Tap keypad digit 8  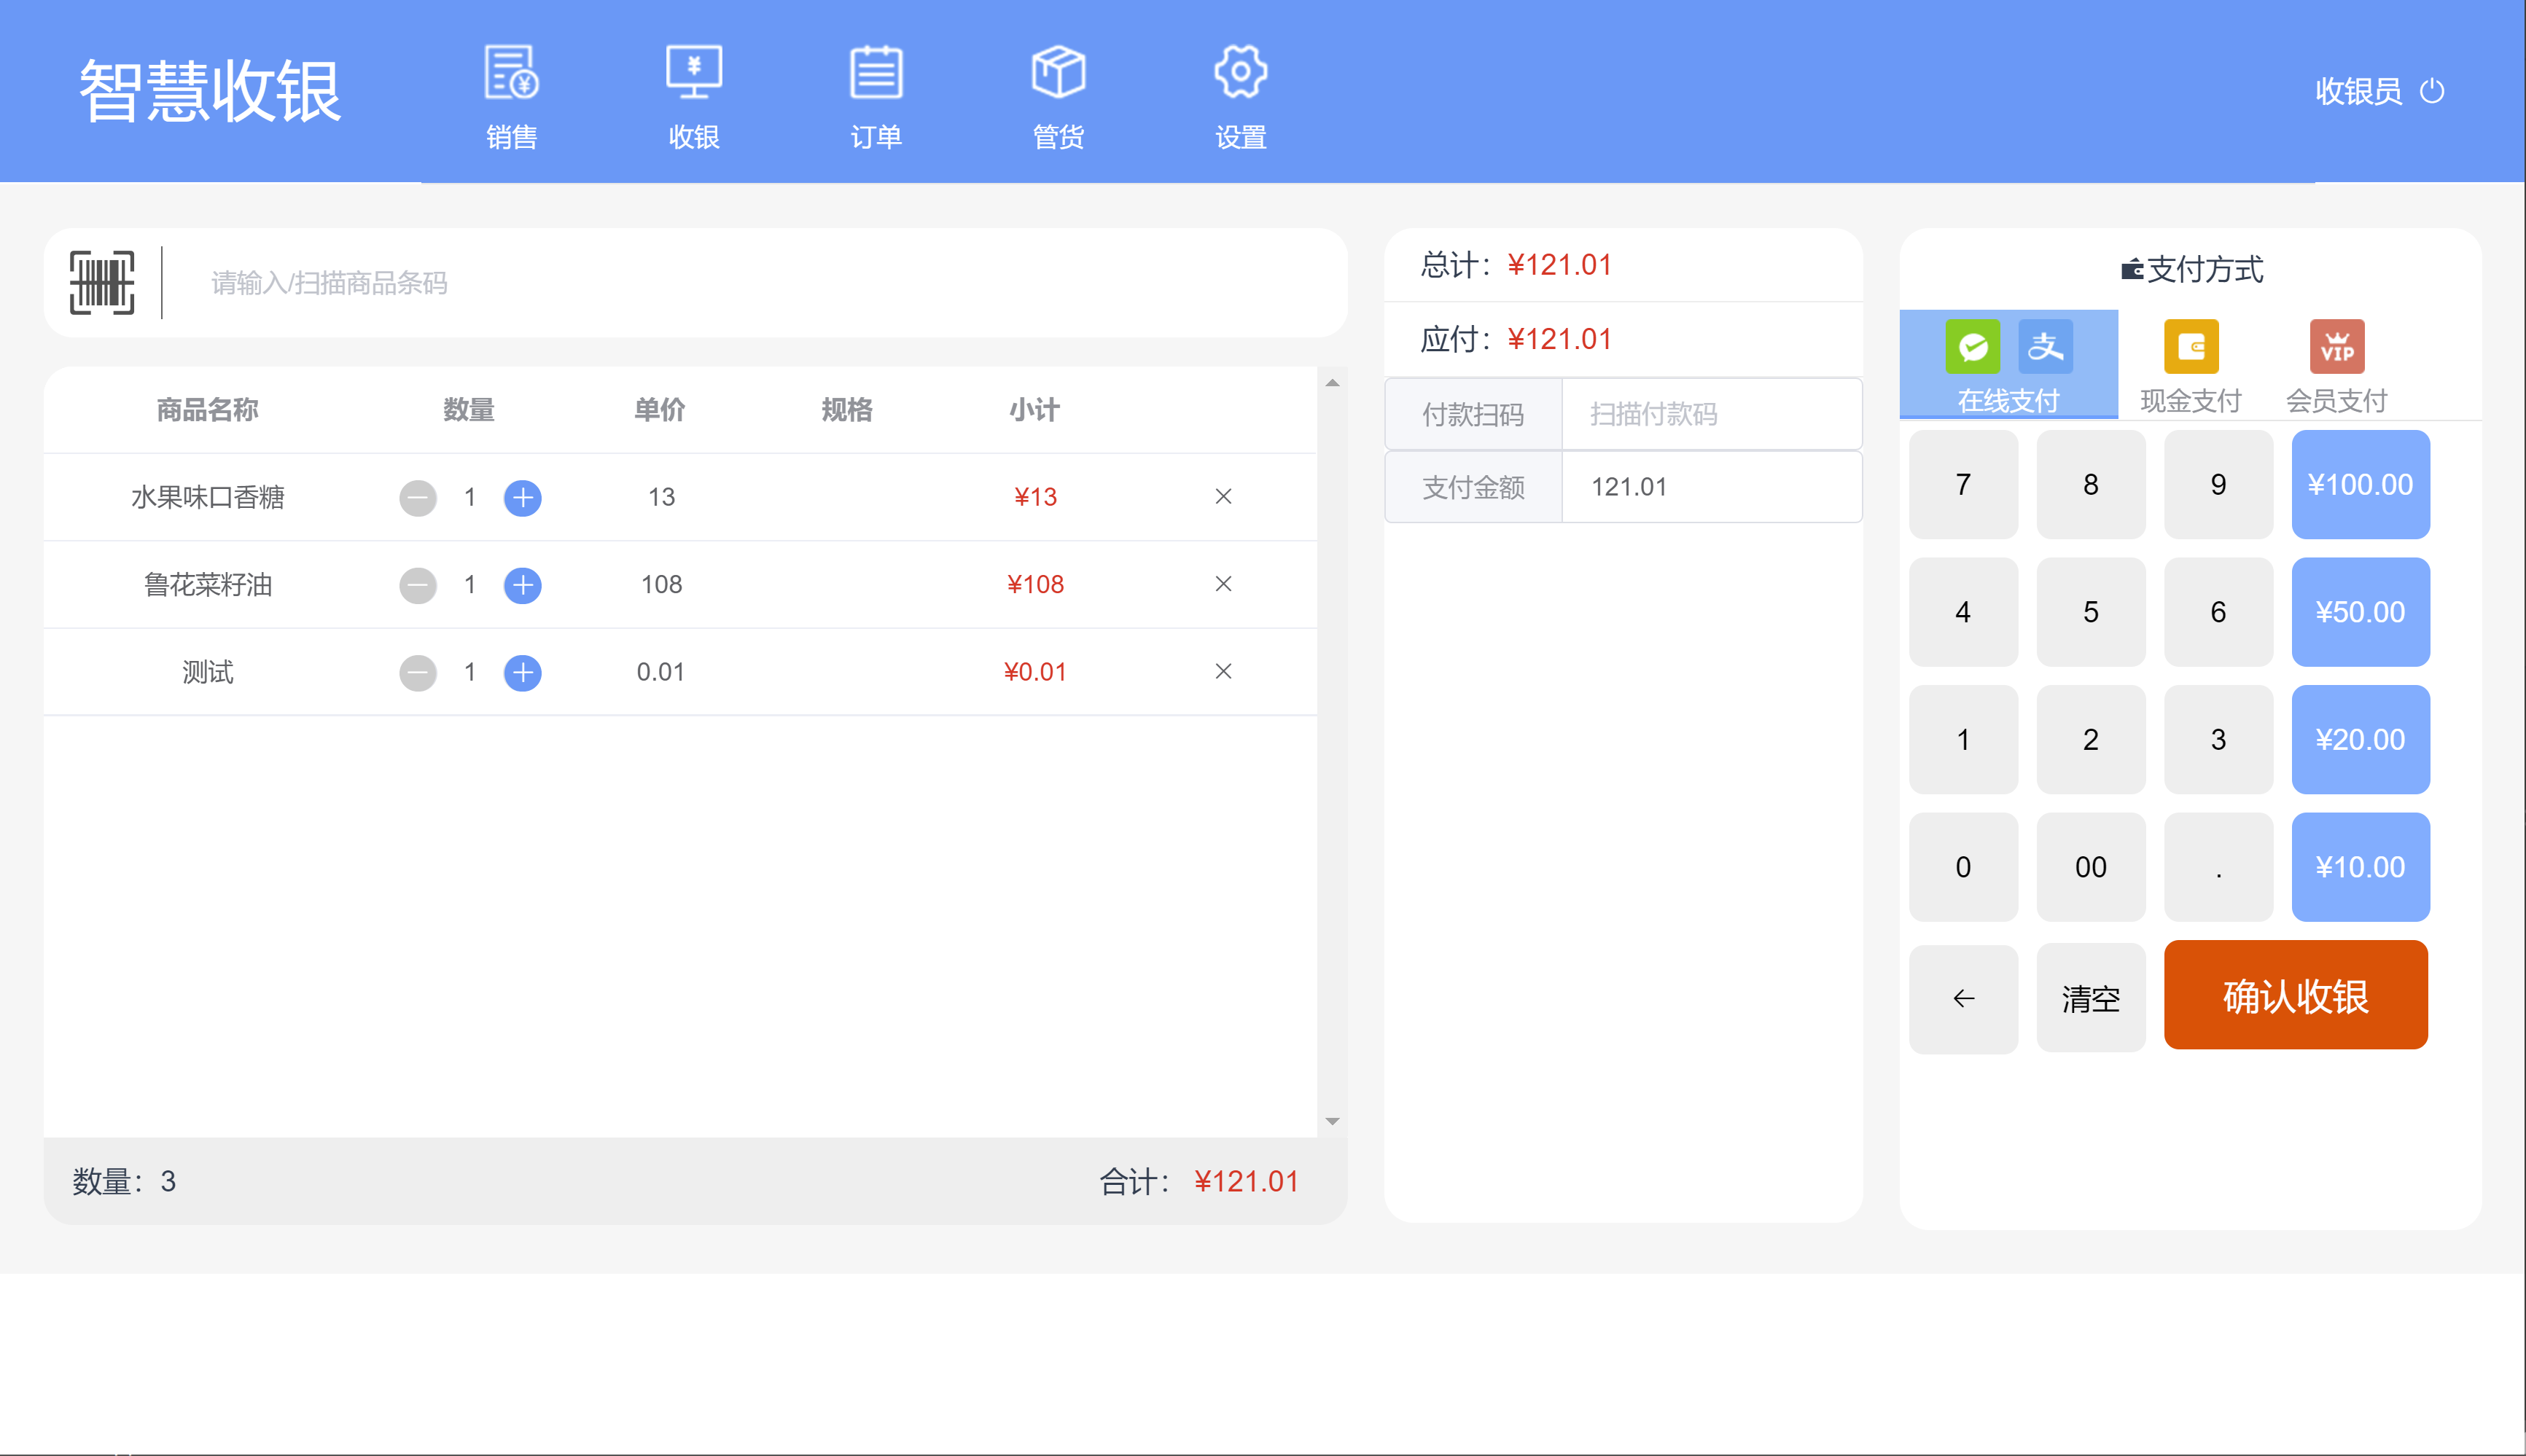[2091, 484]
